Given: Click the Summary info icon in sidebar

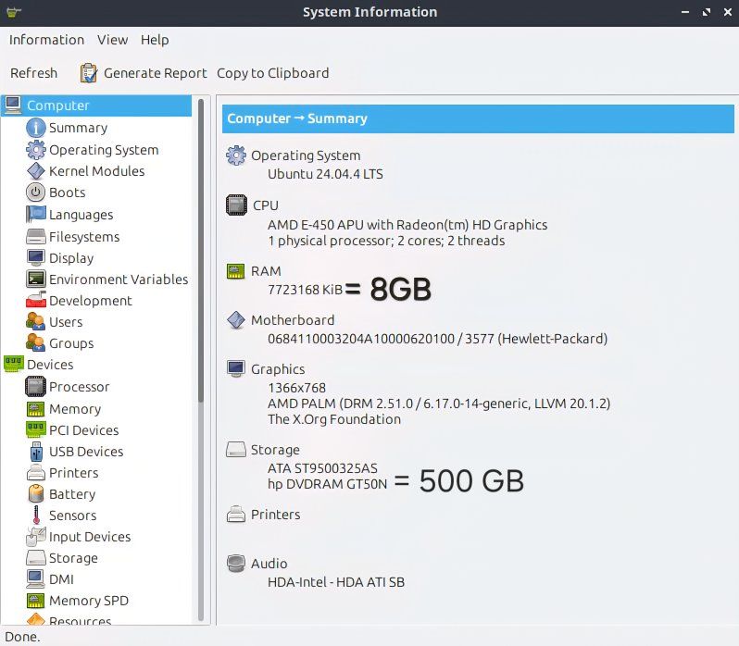Looking at the screenshot, I should click(35, 128).
